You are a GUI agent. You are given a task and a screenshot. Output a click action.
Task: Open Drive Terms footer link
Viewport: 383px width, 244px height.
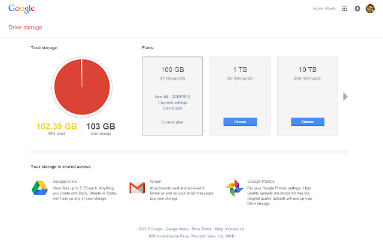point(202,229)
